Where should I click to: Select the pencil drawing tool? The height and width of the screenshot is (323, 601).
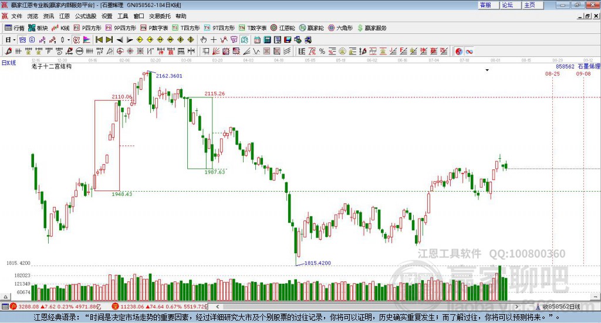tap(8, 51)
